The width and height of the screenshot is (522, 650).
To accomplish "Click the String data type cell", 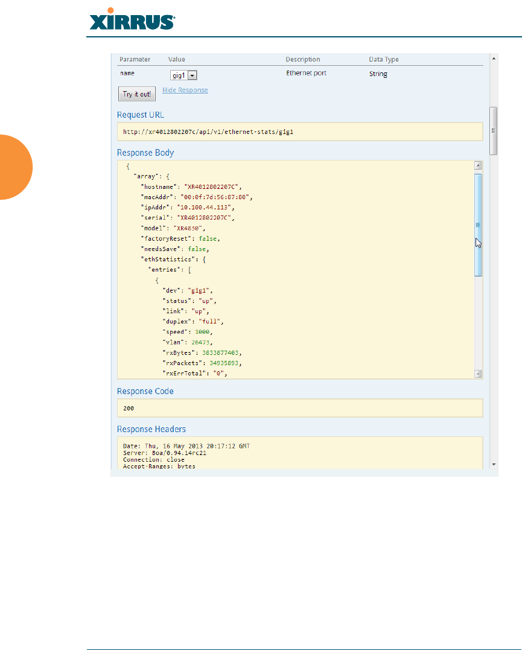I will [378, 74].
